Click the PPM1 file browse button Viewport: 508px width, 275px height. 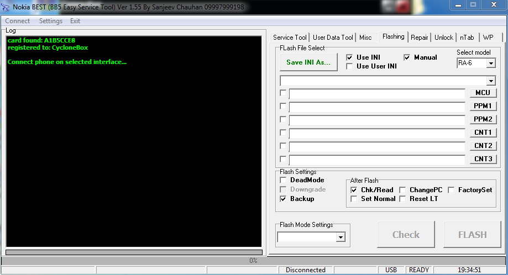click(483, 106)
